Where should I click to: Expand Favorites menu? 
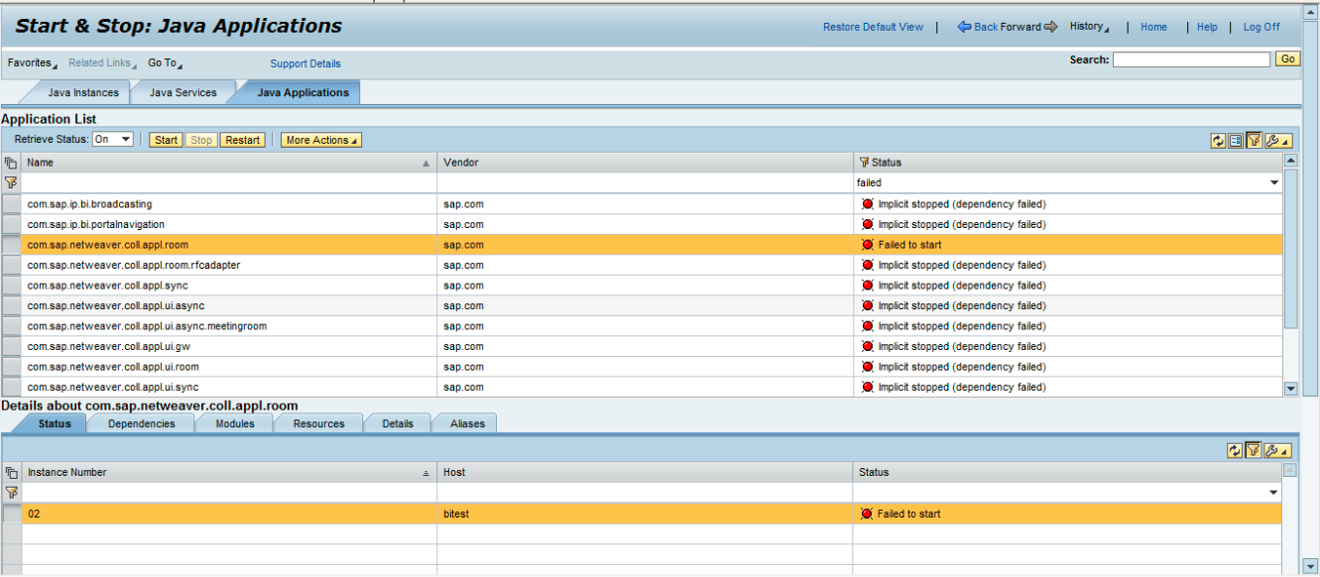32,62
